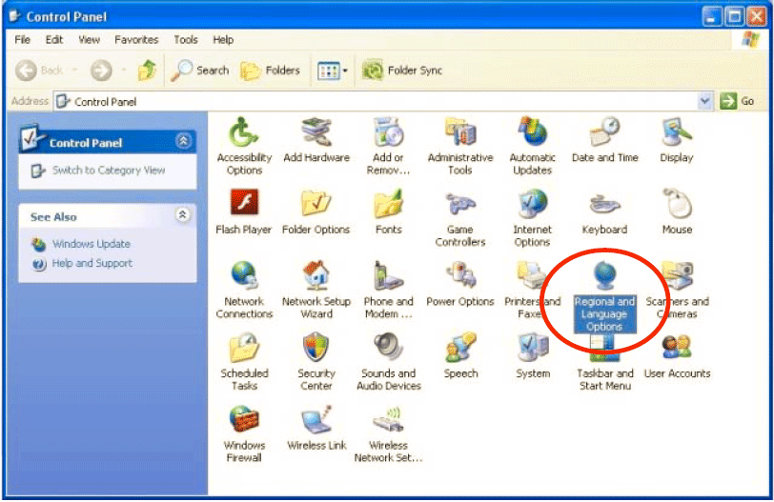The height and width of the screenshot is (502, 774).
Task: Open Printers and Faxes icon
Action: pos(531,276)
